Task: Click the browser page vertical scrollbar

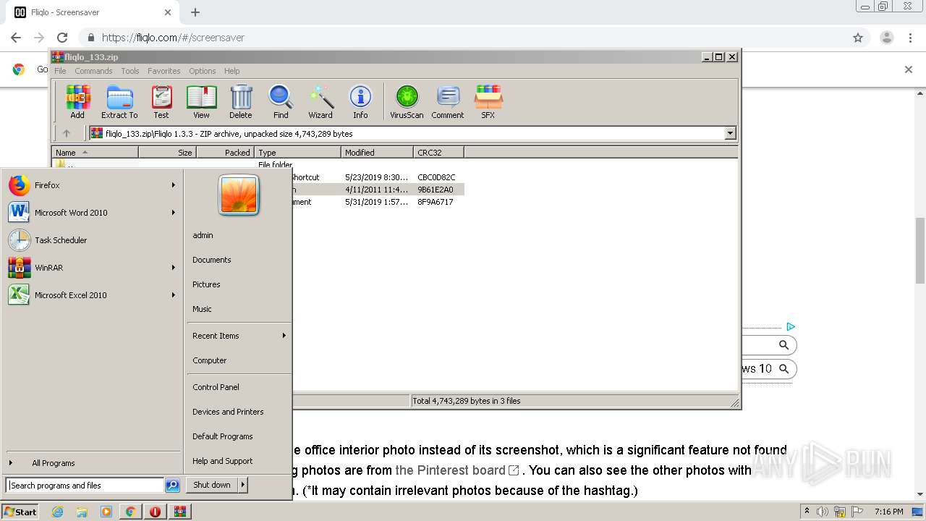Action: click(920, 250)
